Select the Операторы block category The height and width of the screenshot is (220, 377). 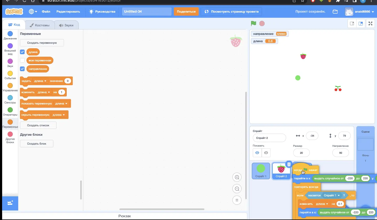[10, 112]
